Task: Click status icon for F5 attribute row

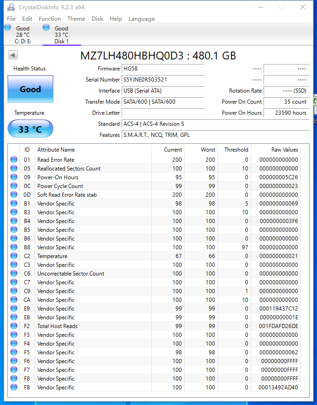Action: coord(14,352)
